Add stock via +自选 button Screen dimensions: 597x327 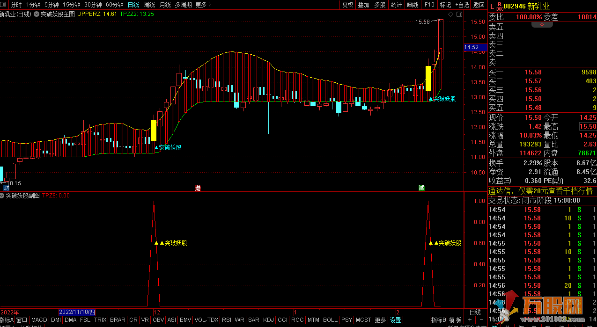[461, 5]
